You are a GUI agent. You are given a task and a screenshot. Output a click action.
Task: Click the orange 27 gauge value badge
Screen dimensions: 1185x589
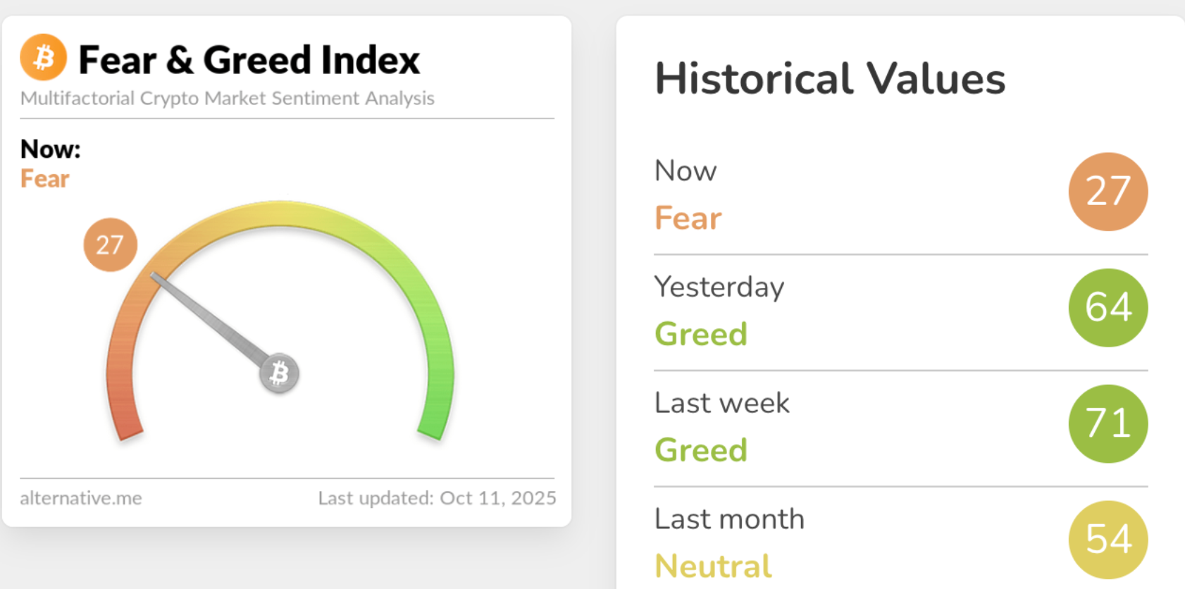[110, 245]
